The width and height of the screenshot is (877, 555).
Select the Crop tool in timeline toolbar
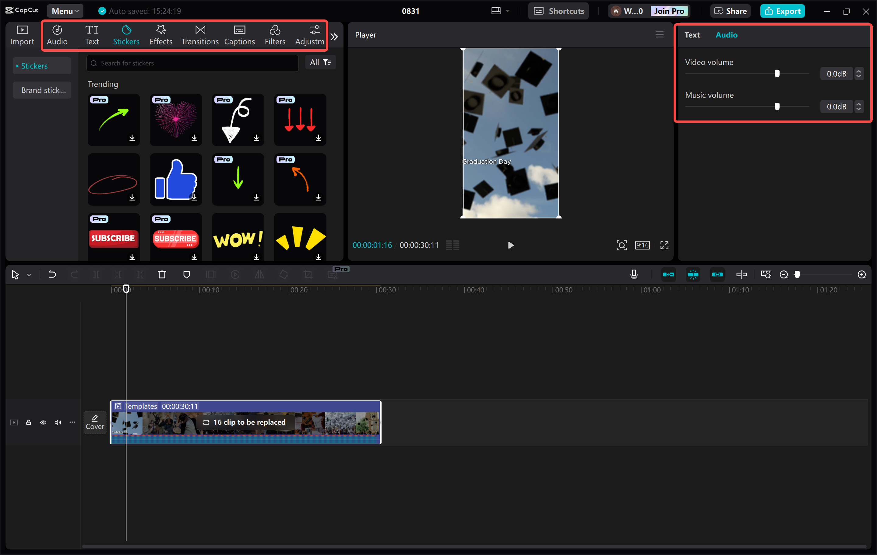pos(308,274)
